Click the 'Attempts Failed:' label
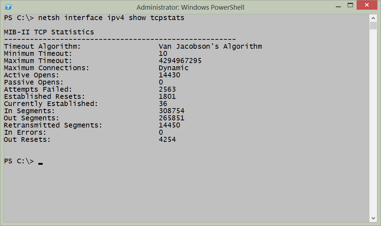The height and width of the screenshot is (226, 381). (38, 90)
